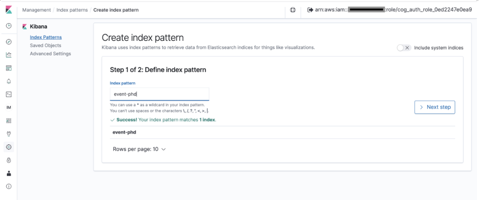This screenshot has width=479, height=200.
Task: Open Recently viewed clock icon
Action: tap(8, 26)
